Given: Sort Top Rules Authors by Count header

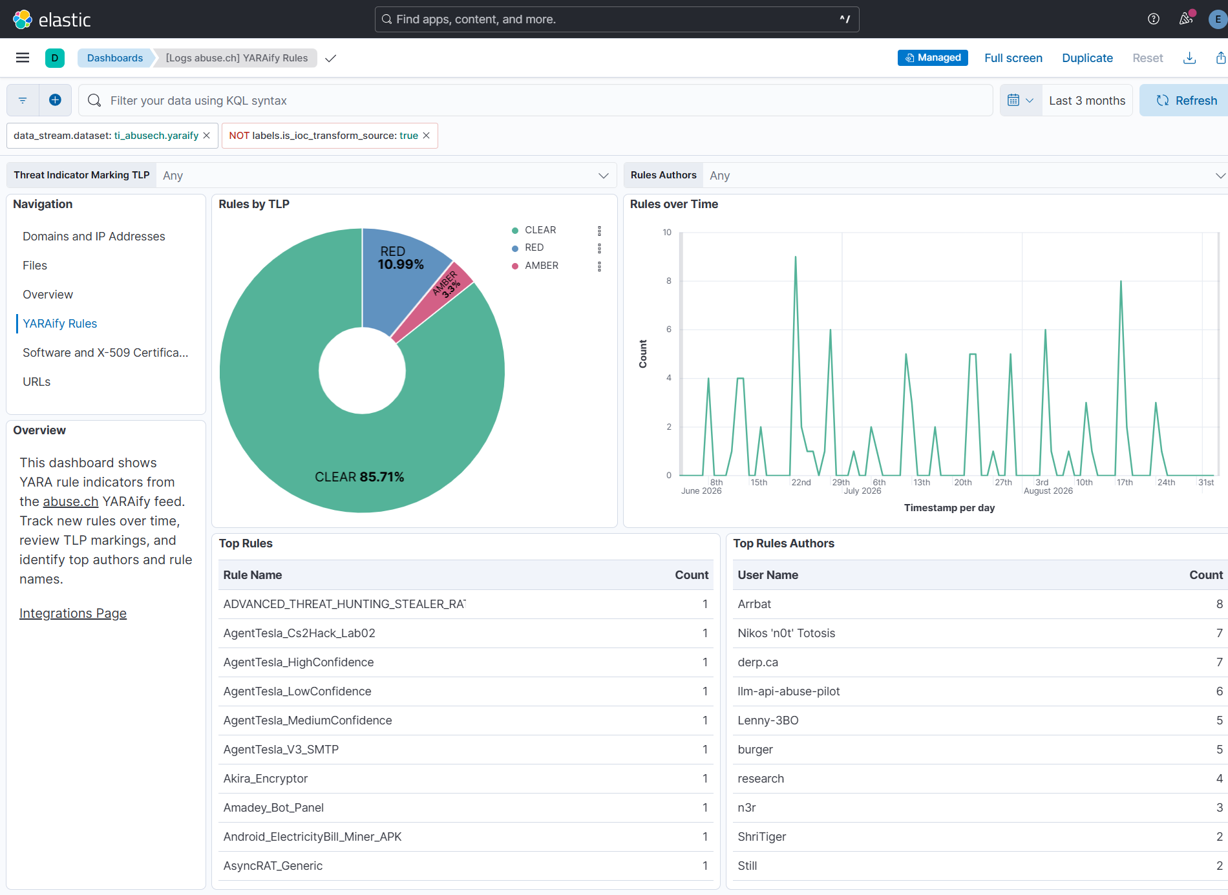Looking at the screenshot, I should tap(1206, 575).
